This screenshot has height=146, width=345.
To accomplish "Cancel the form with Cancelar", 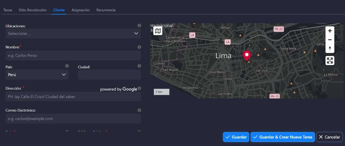I will [x=329, y=137].
